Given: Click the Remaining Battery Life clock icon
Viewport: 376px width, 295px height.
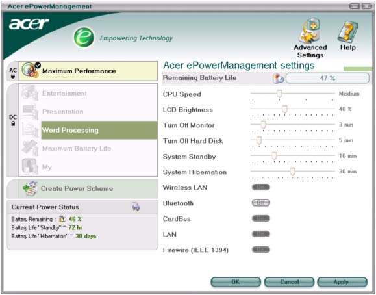Looking at the screenshot, I should tap(278, 78).
